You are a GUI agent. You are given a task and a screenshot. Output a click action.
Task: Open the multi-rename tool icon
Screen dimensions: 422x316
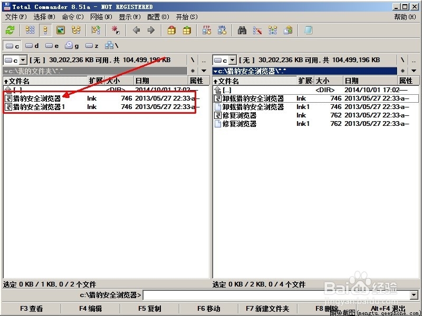[257, 30]
